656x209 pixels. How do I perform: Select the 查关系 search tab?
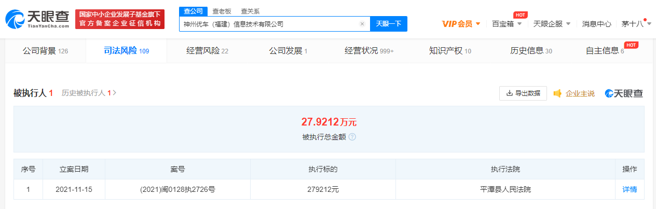pyautogui.click(x=250, y=11)
